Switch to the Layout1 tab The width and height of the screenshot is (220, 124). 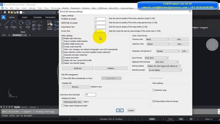point(24,107)
